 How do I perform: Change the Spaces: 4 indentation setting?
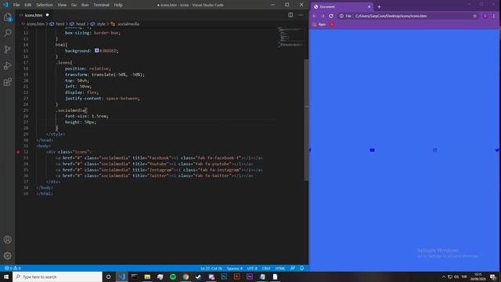(x=235, y=268)
